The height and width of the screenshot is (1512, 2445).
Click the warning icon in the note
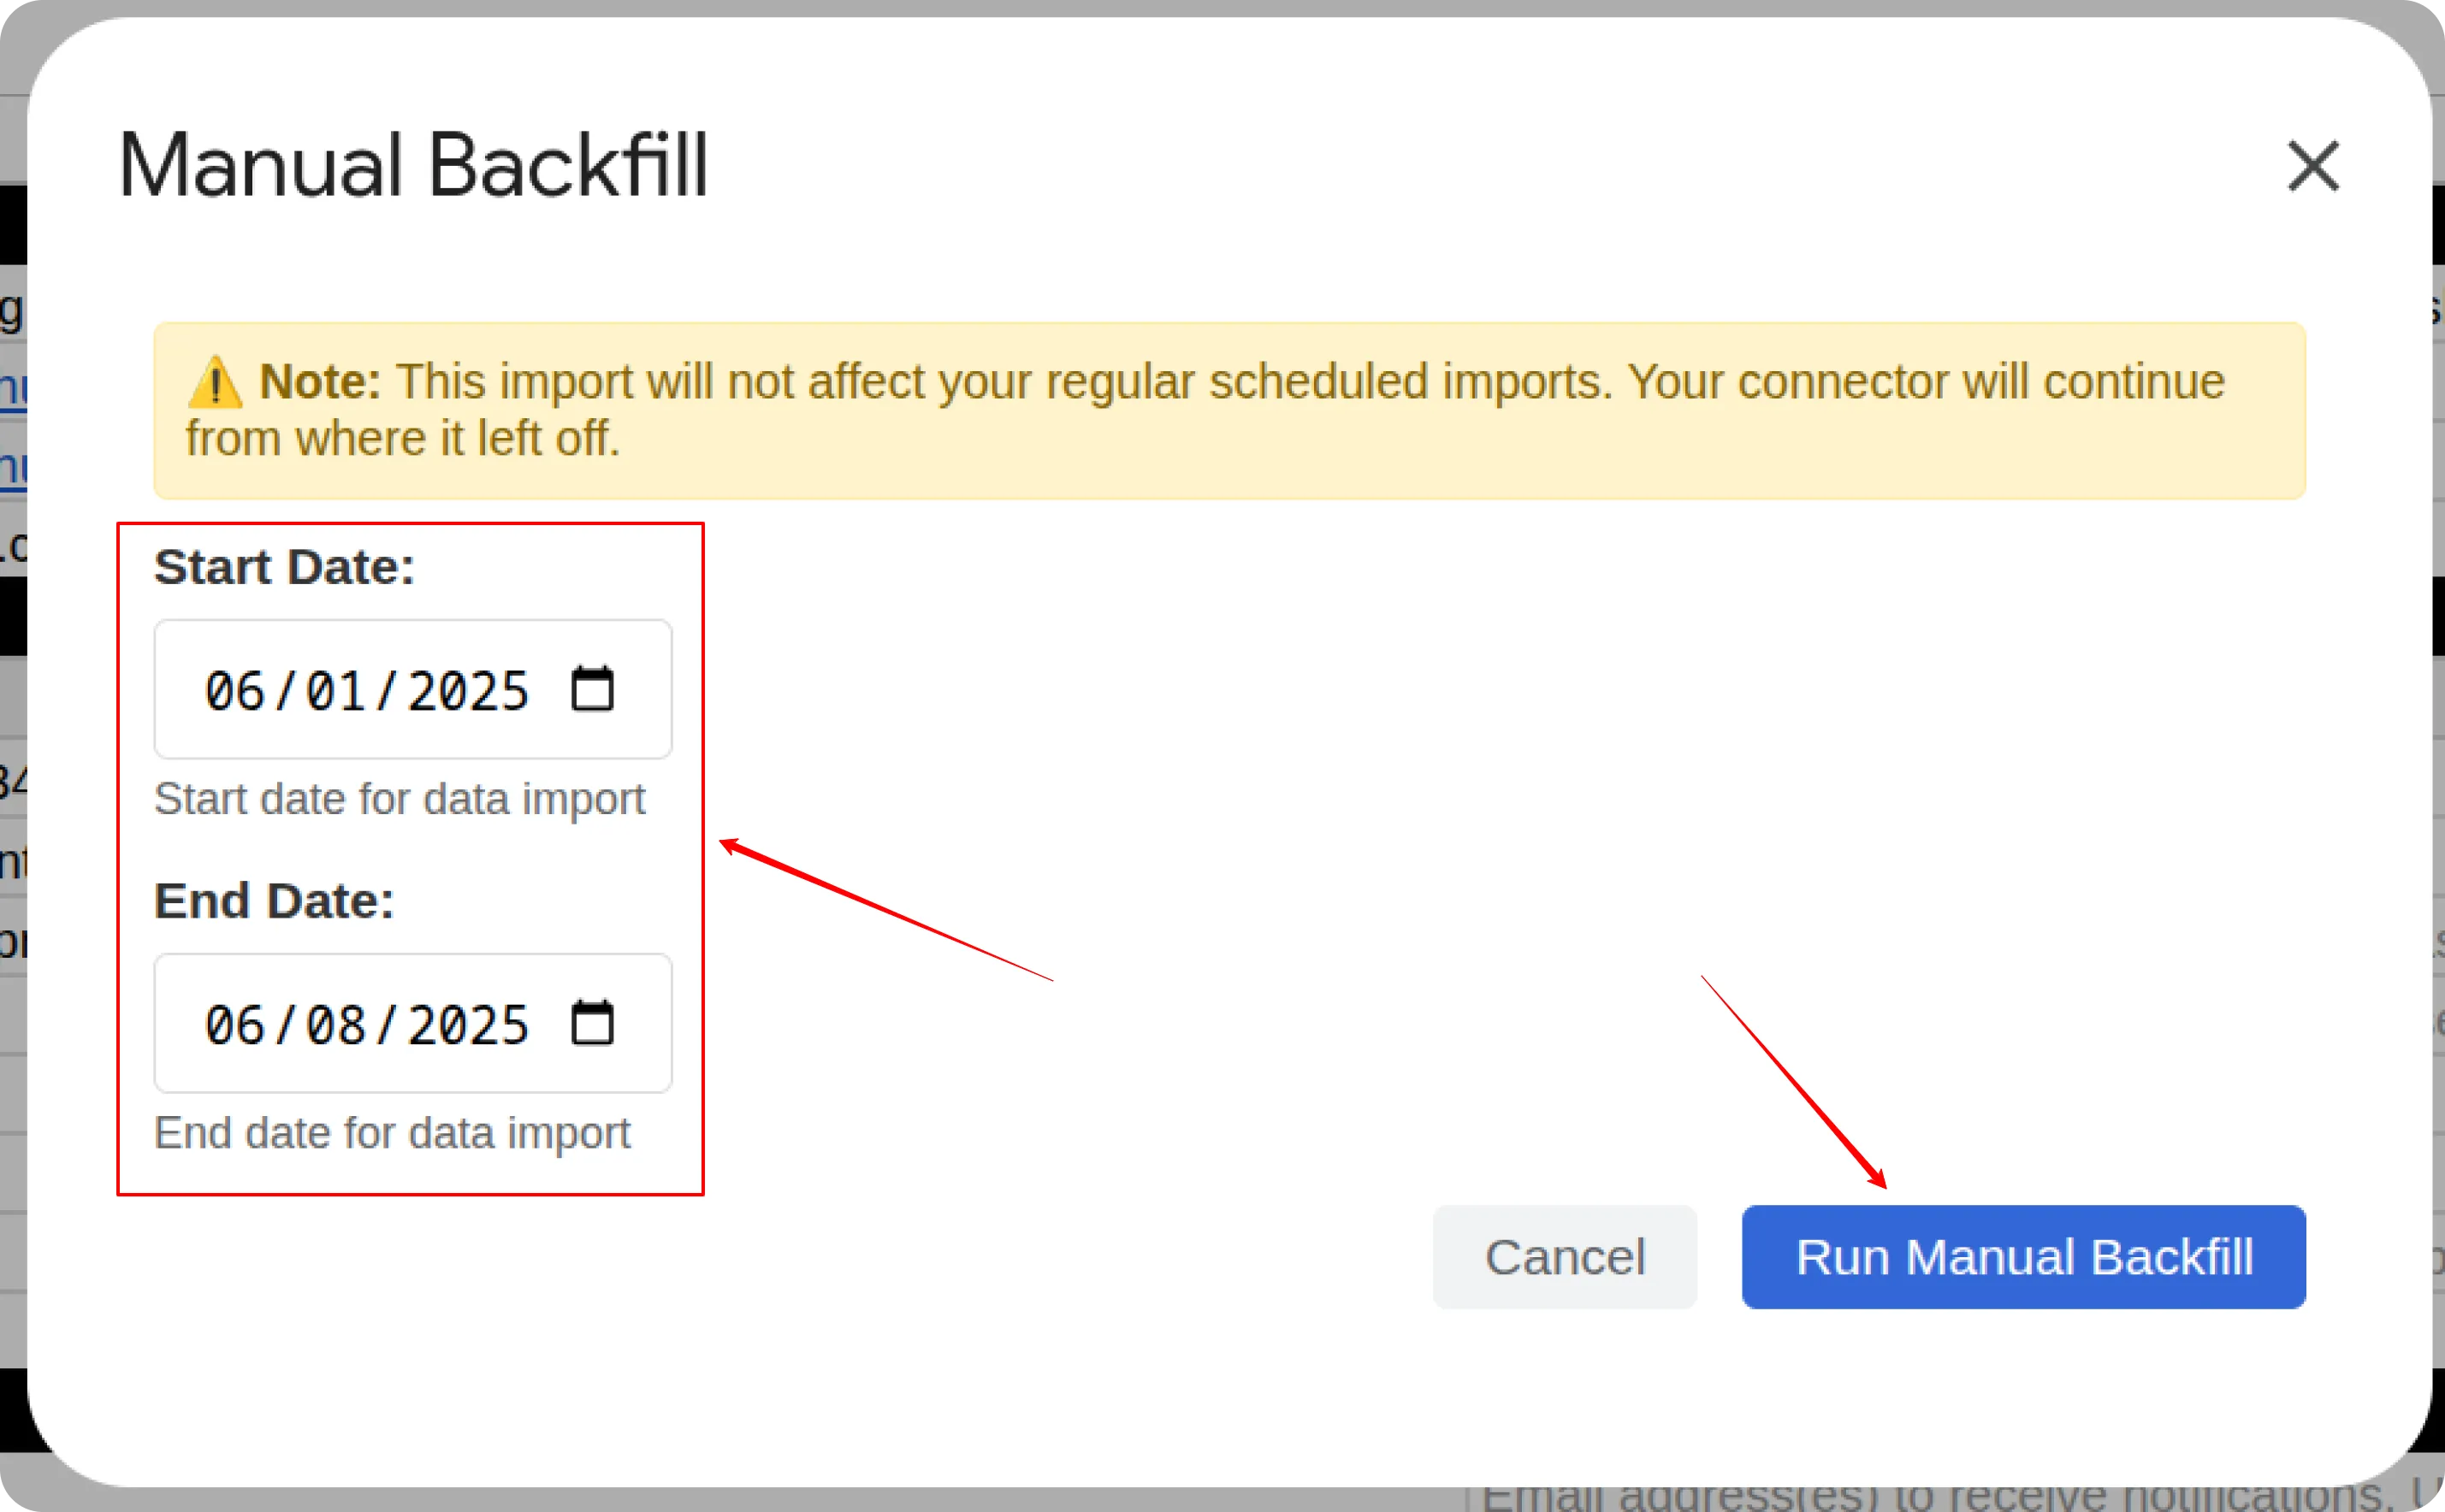(x=215, y=383)
